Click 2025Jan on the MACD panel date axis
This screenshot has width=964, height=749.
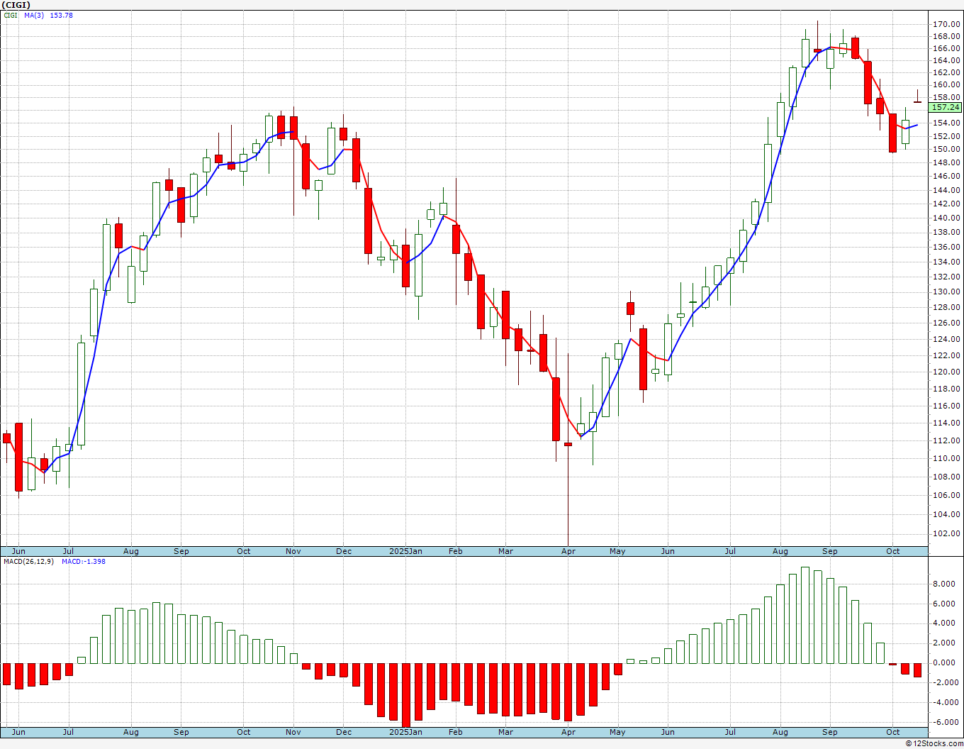(406, 732)
